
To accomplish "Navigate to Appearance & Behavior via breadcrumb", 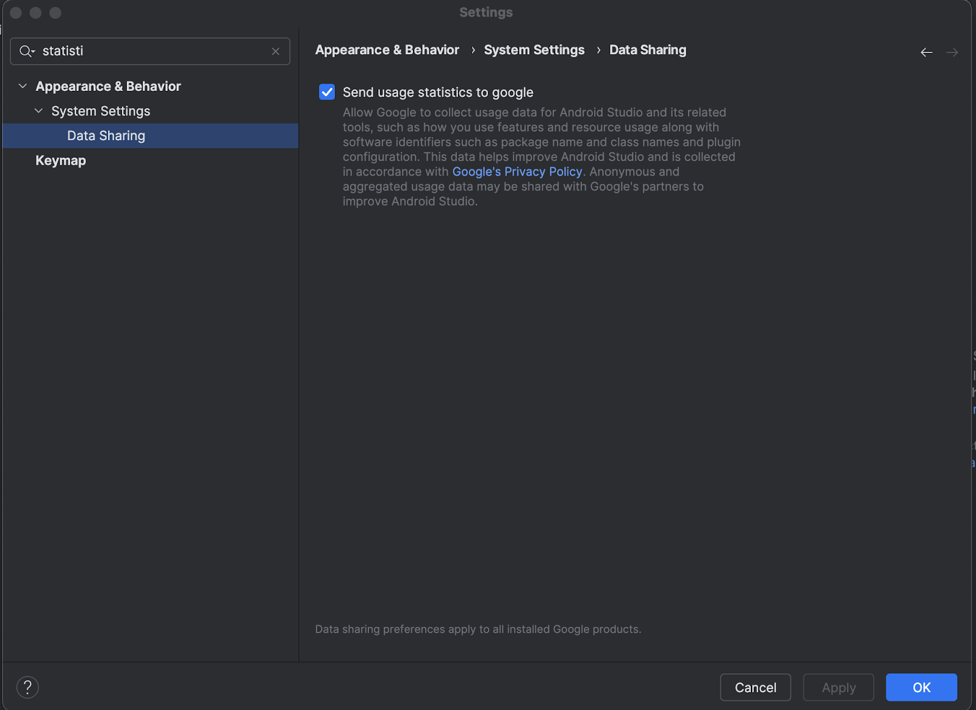I will click(387, 49).
